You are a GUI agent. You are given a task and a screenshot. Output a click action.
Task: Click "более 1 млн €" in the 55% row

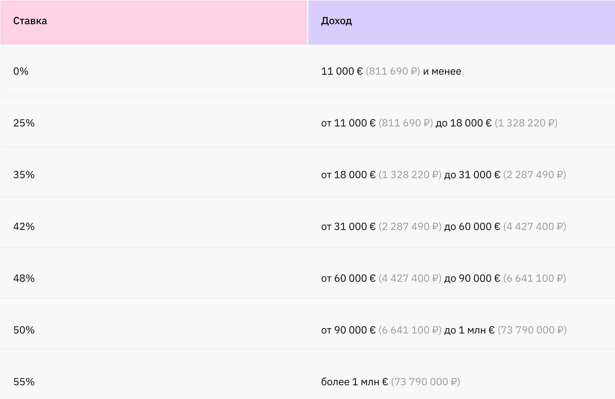354,382
